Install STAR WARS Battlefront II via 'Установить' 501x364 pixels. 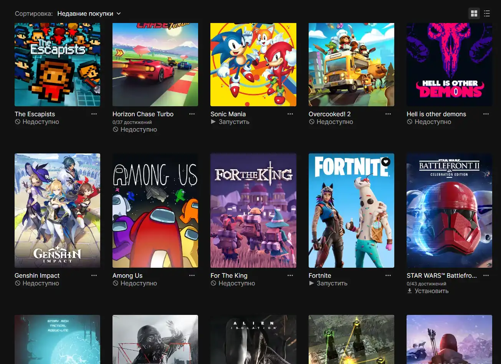[x=428, y=291]
